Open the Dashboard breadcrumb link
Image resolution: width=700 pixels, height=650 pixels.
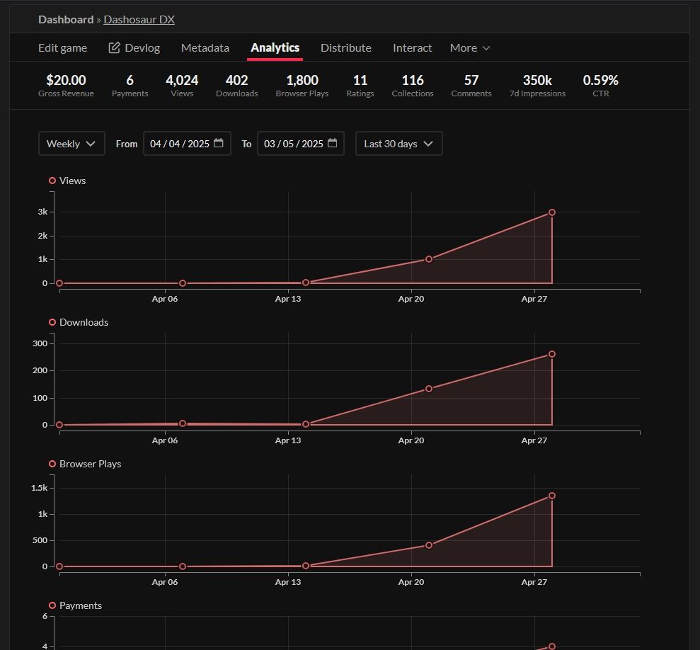tap(66, 20)
